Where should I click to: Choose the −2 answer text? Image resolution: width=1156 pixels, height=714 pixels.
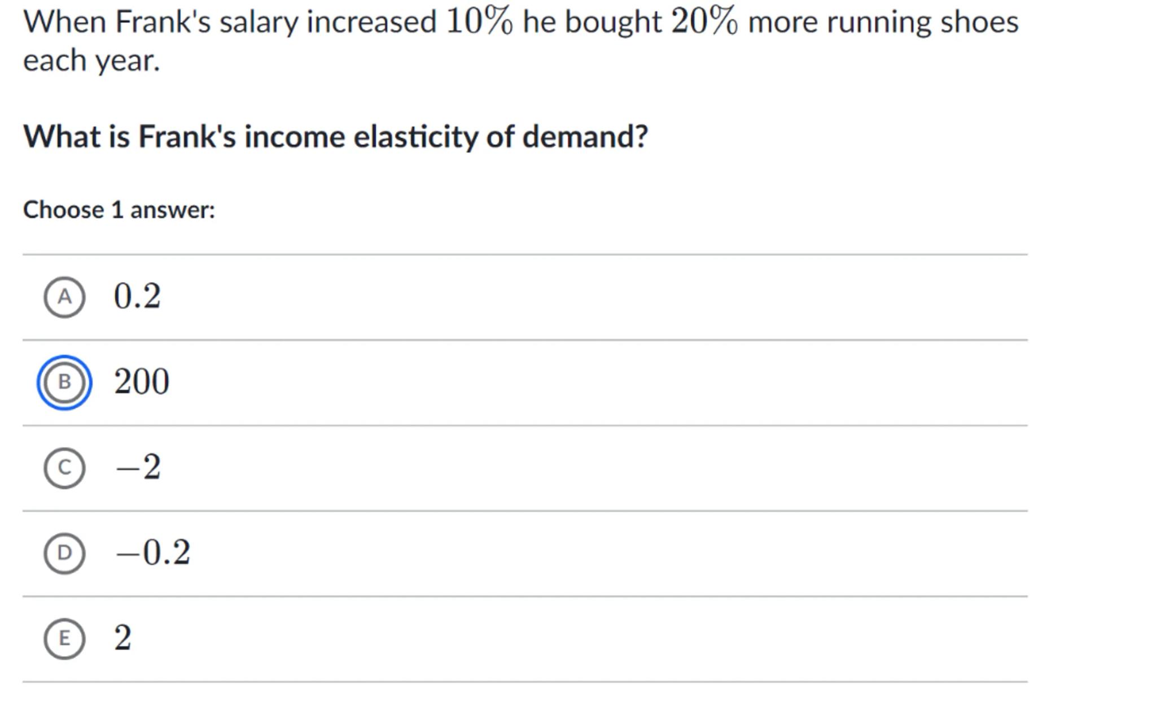point(138,467)
